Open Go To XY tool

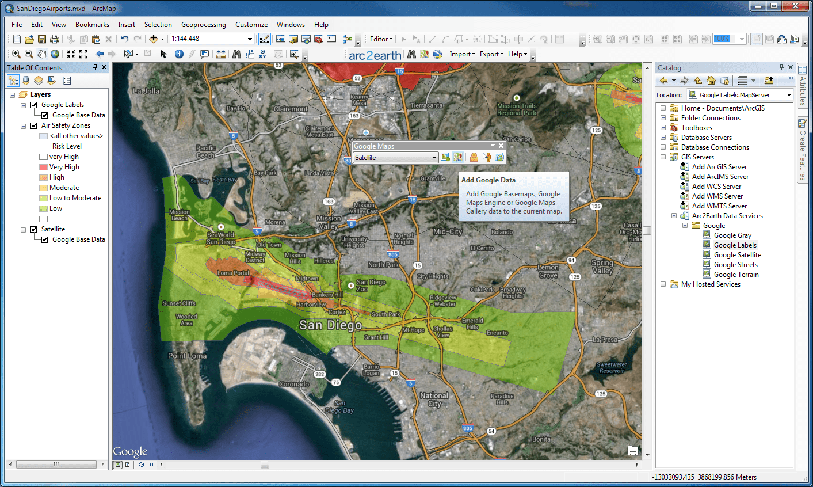pyautogui.click(x=262, y=54)
